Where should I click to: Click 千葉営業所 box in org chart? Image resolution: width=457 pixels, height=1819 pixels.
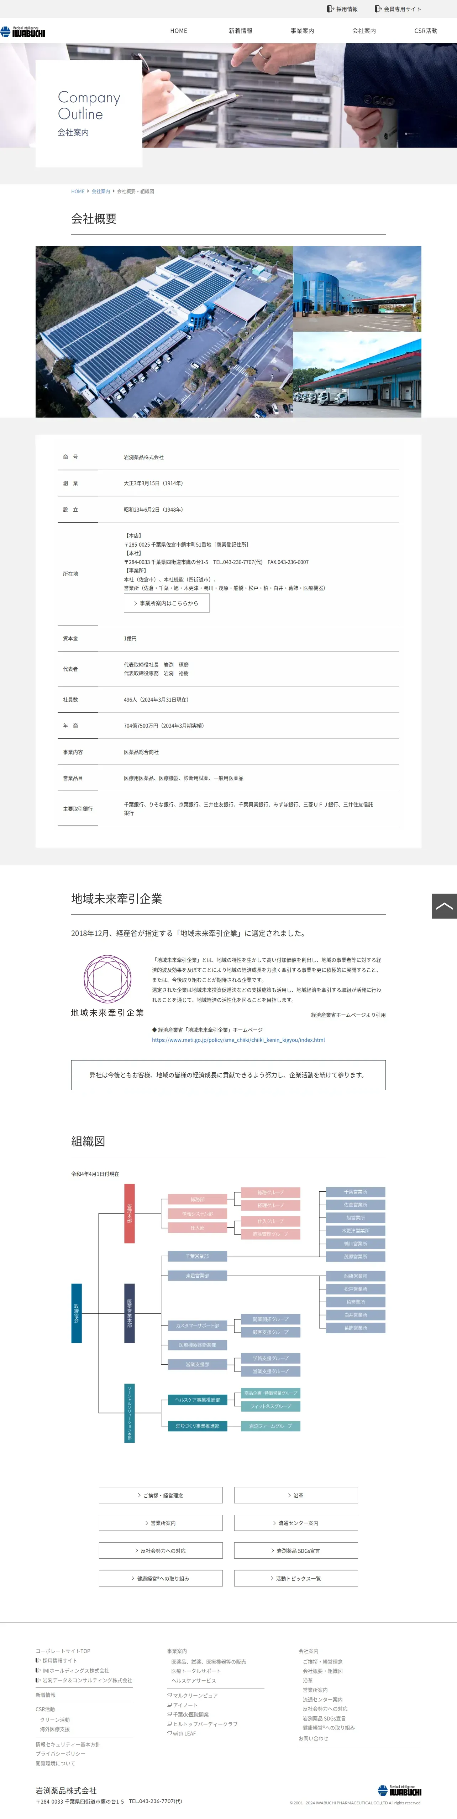(x=356, y=1192)
